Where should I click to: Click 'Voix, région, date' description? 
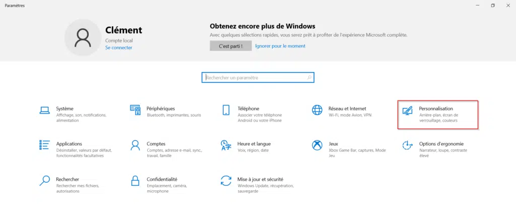(x=253, y=150)
